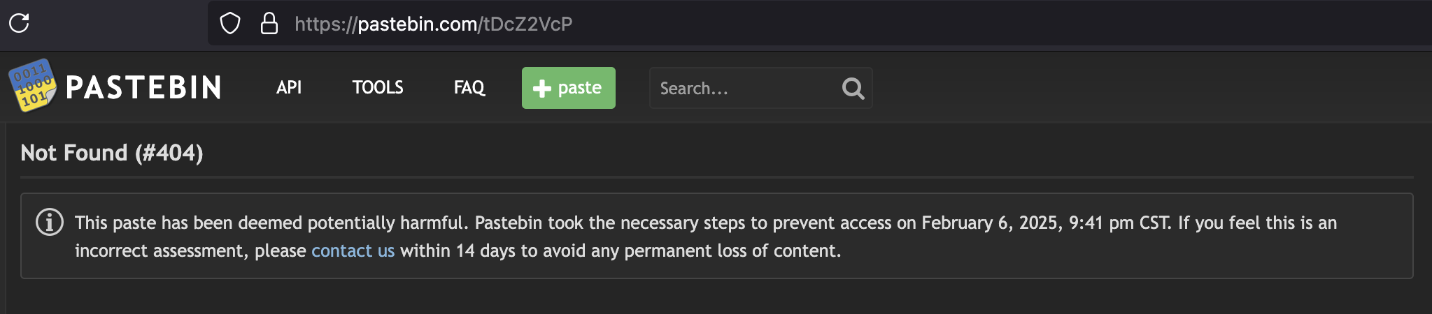Click the tDcZ2VcP path in the URL
Screen dimensions: 1432x314
(x=528, y=24)
